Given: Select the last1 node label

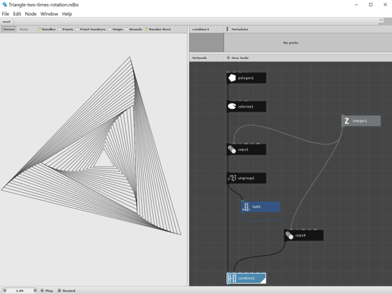Looking at the screenshot, I should [x=256, y=206].
